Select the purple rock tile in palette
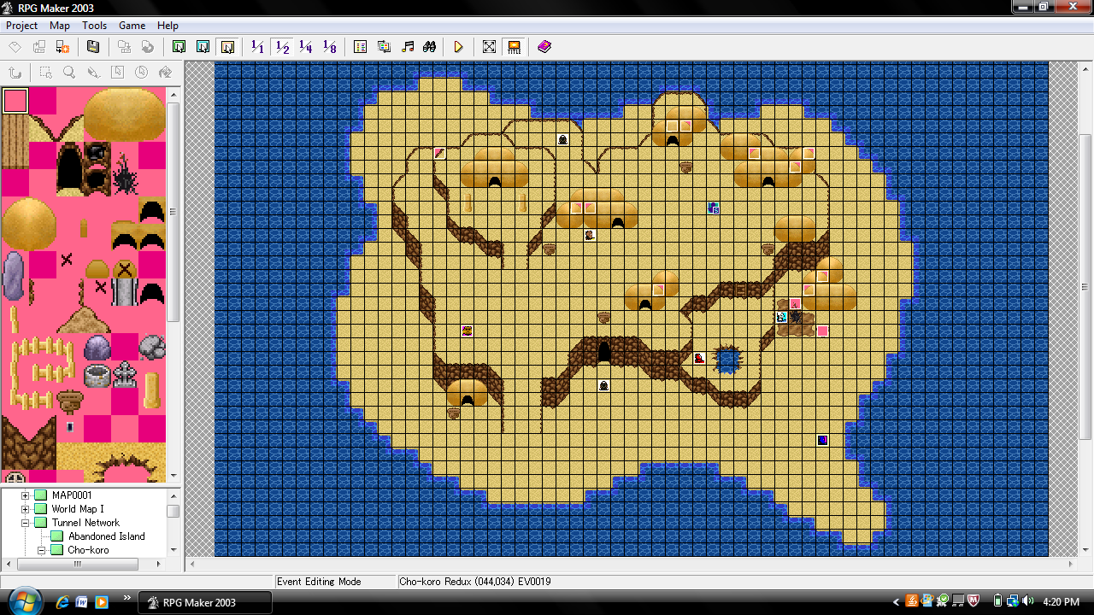The width and height of the screenshot is (1094, 615). point(97,348)
